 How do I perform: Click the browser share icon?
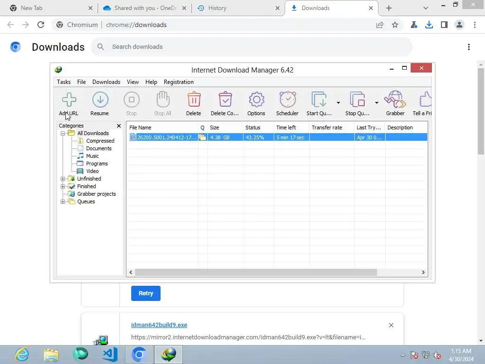tap(380, 25)
